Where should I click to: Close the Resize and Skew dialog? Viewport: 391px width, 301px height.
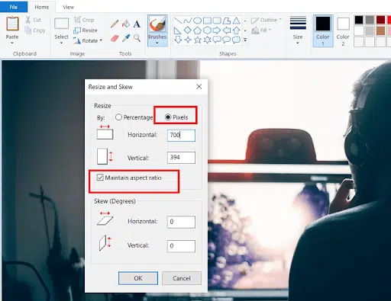tap(199, 87)
